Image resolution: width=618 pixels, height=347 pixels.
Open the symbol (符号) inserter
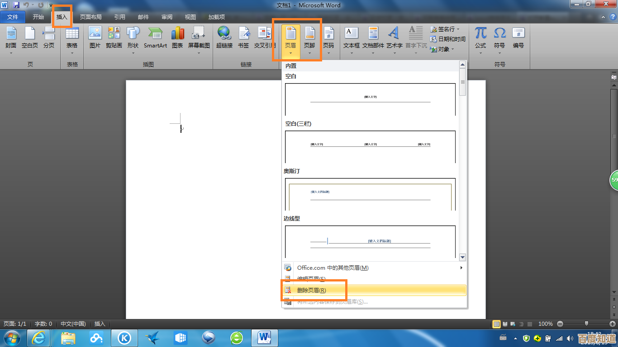click(499, 38)
